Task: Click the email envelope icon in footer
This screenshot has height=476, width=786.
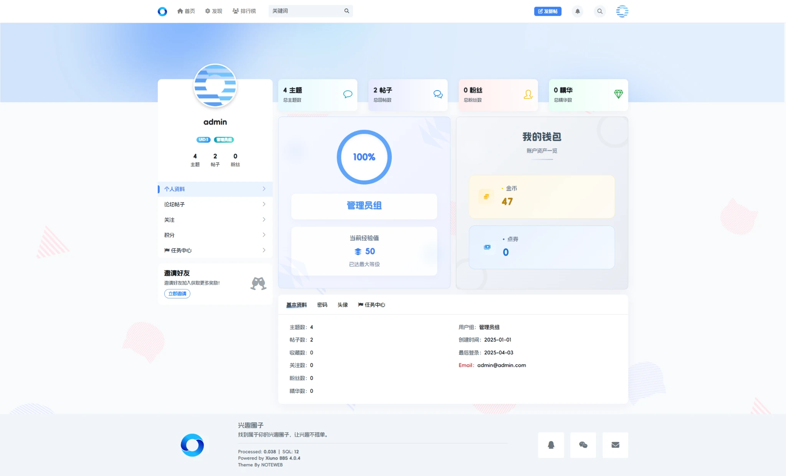Action: point(615,445)
